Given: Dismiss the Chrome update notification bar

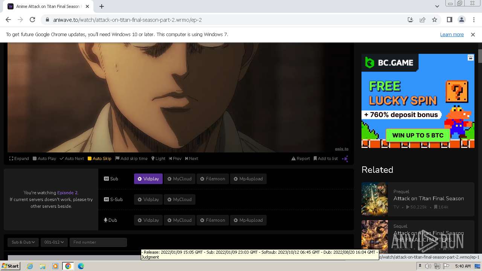Looking at the screenshot, I should (473, 34).
